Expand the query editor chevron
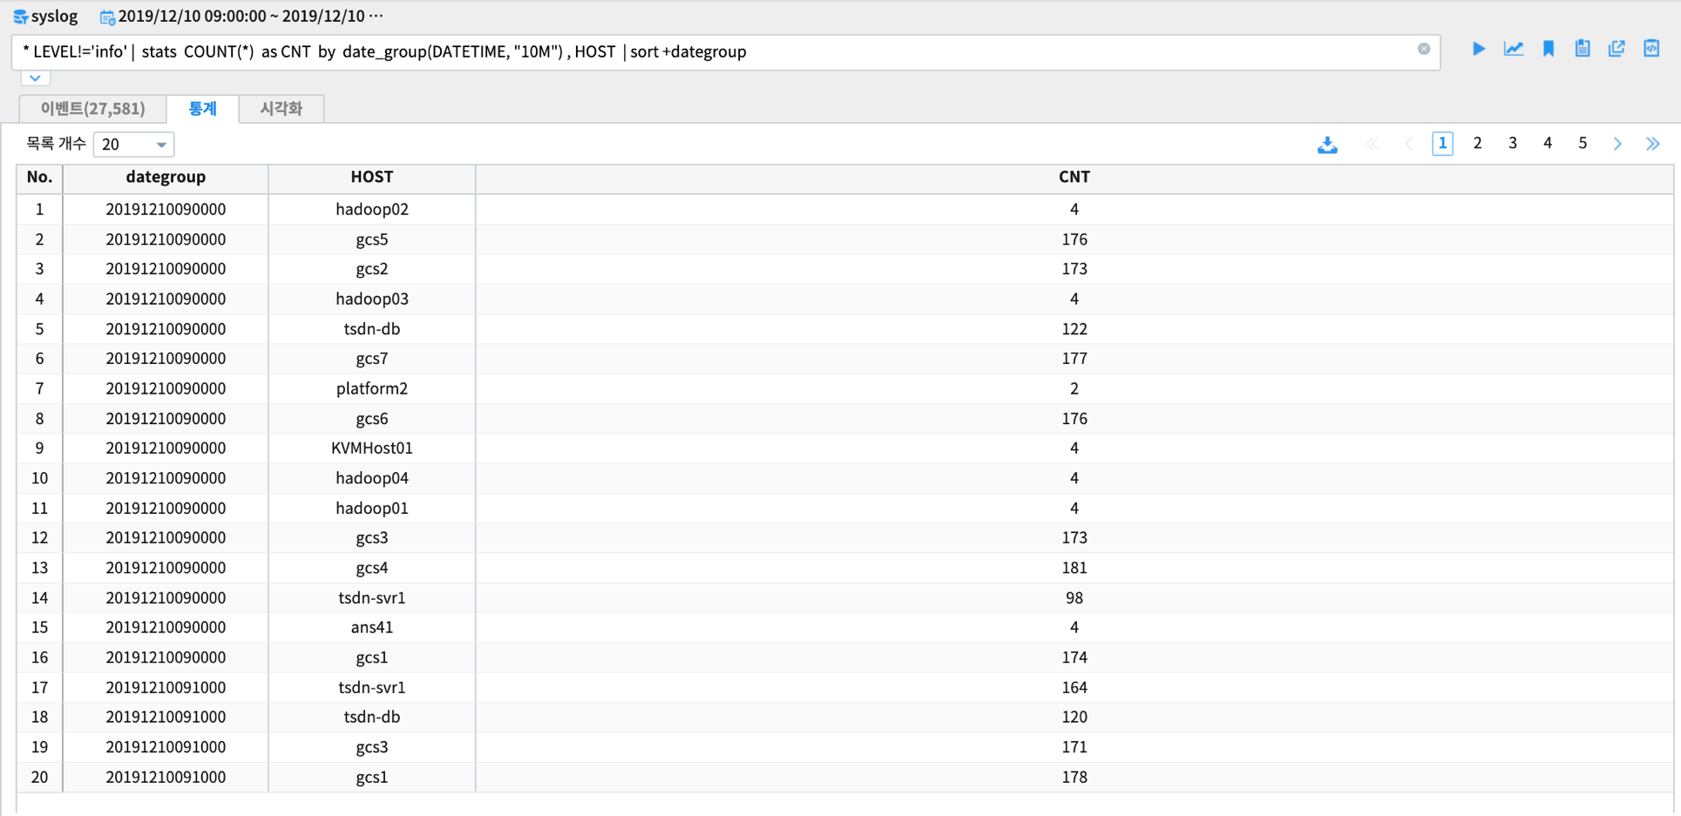Viewport: 1681px width, 816px height. coord(35,78)
